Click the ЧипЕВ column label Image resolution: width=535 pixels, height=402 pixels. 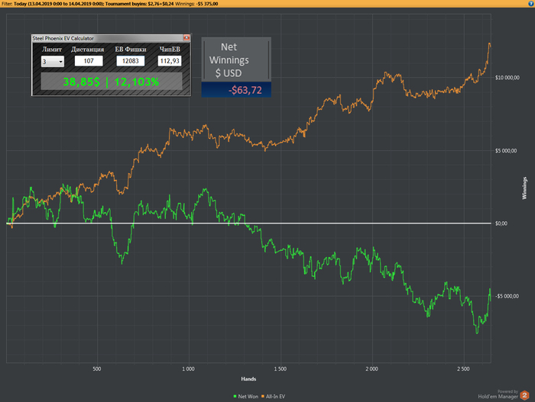tap(170, 50)
